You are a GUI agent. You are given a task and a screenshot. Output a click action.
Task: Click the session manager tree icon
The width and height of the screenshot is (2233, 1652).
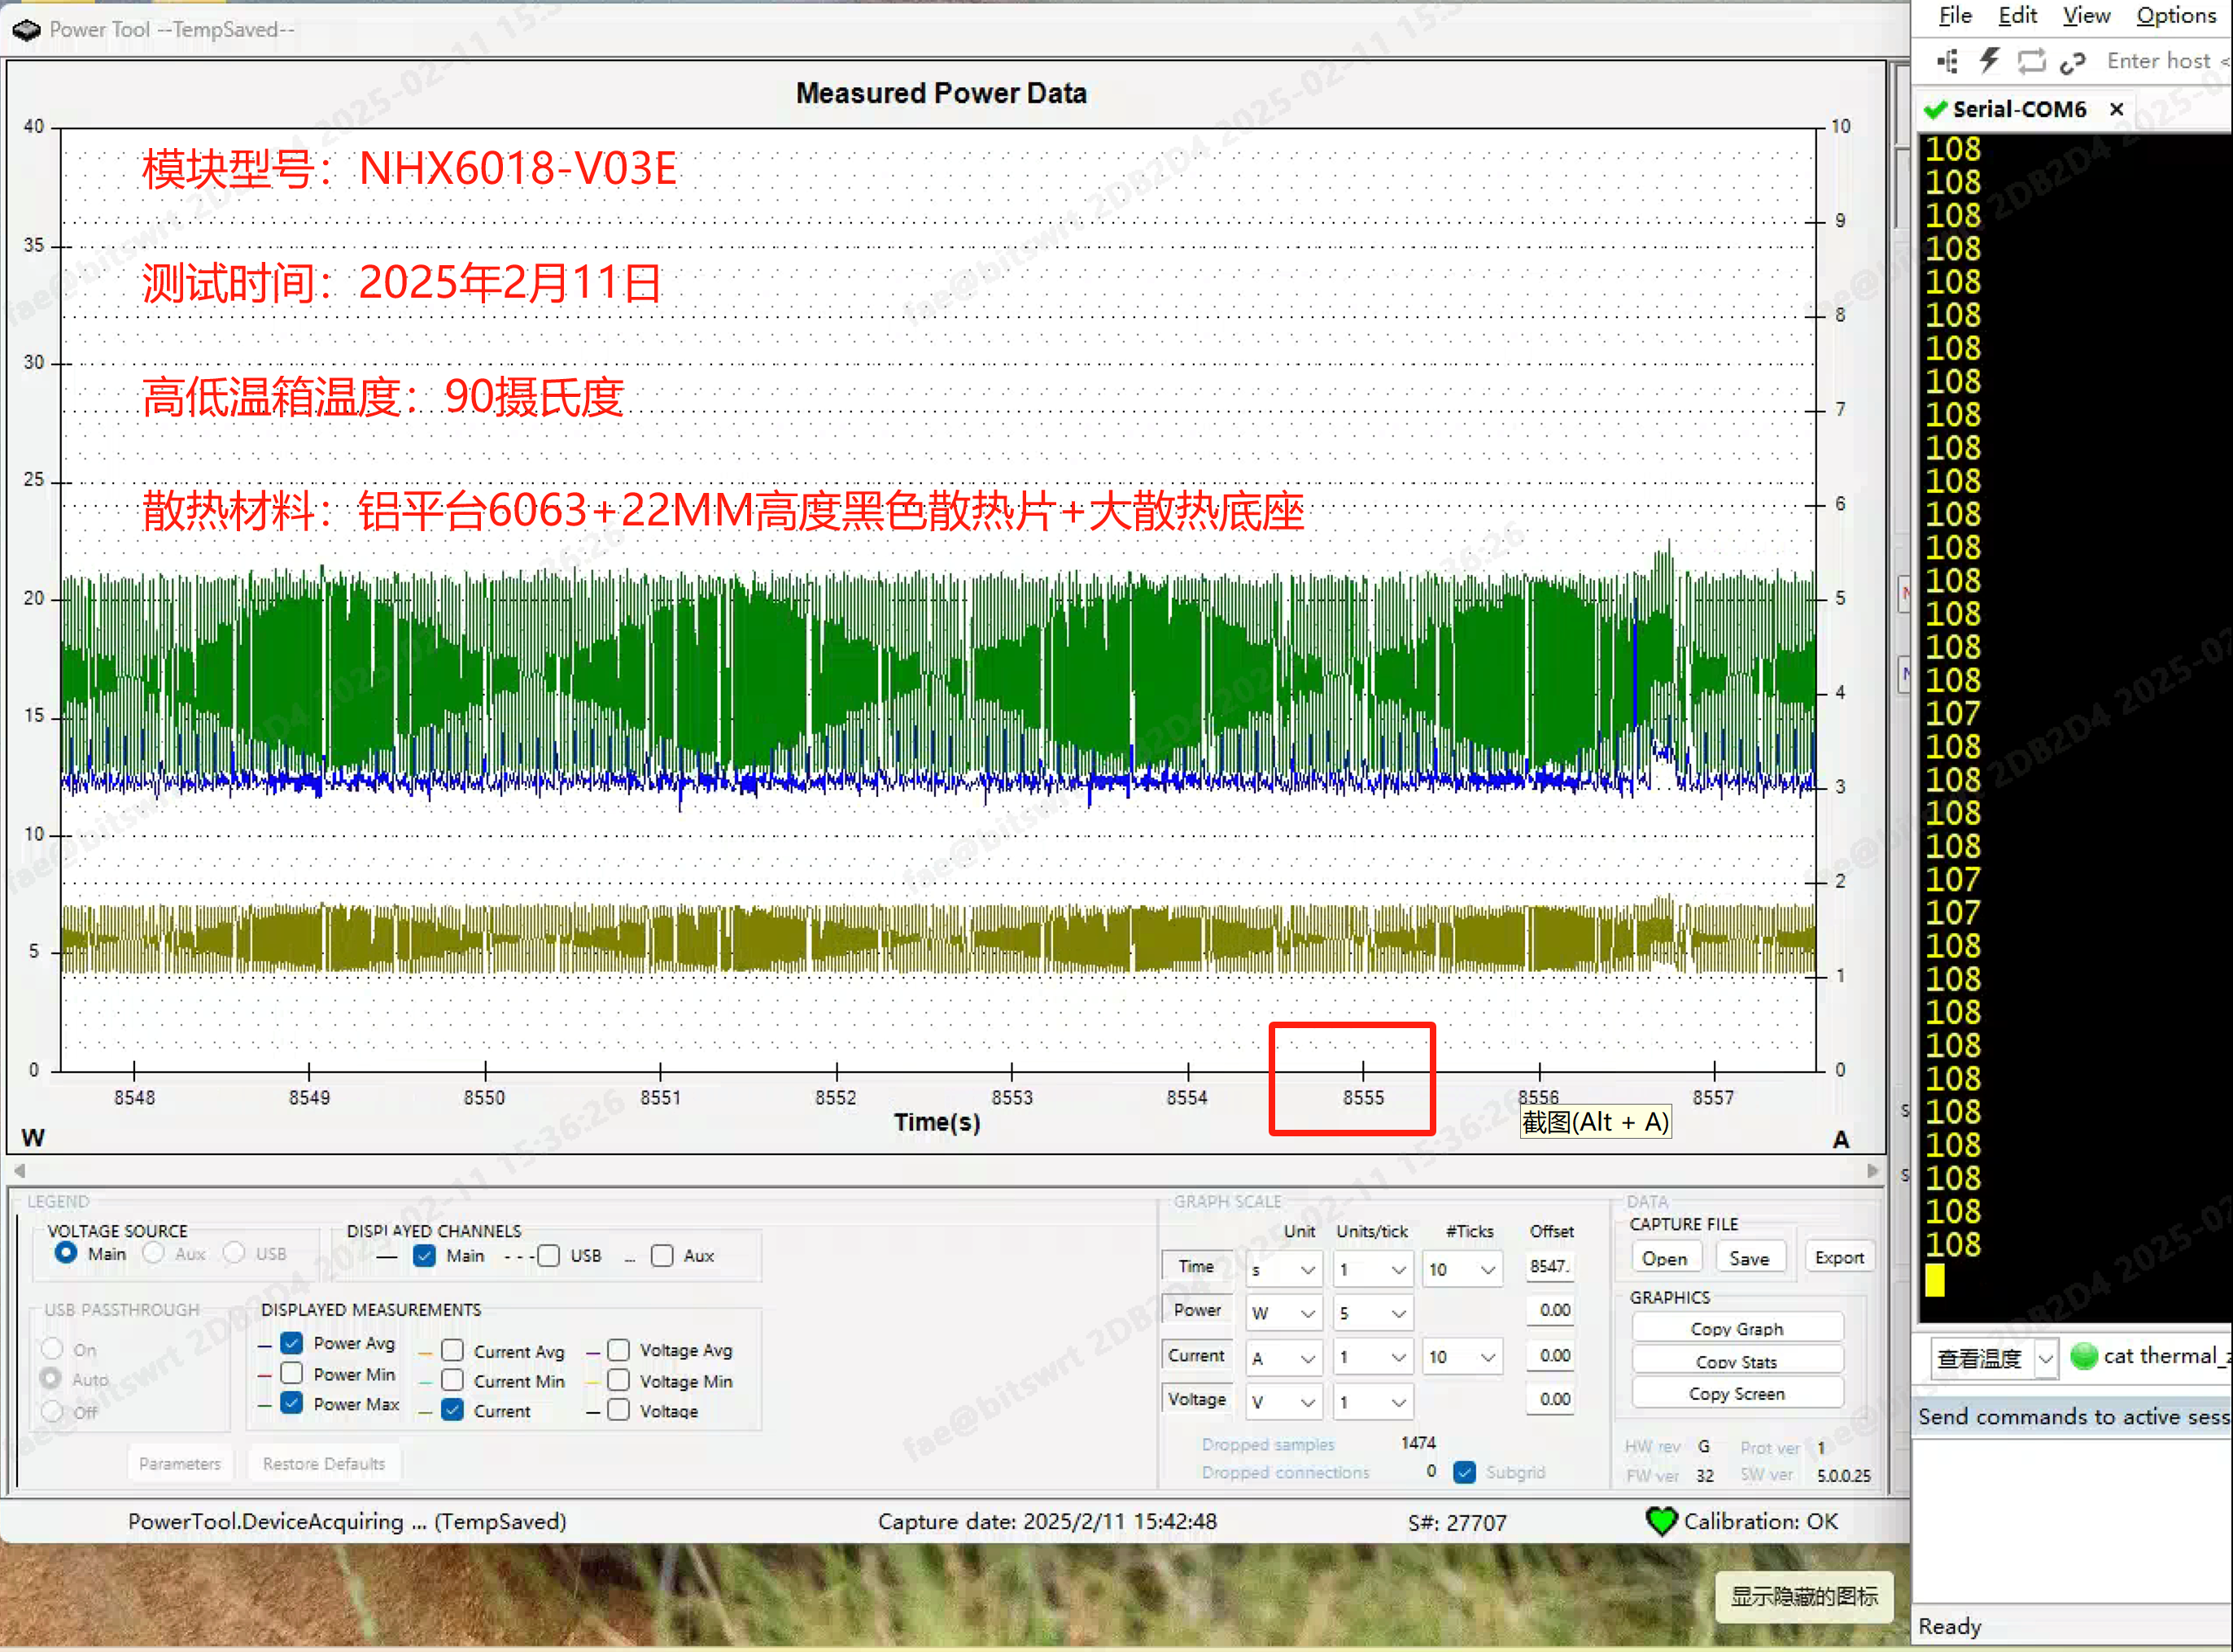pyautogui.click(x=1947, y=62)
